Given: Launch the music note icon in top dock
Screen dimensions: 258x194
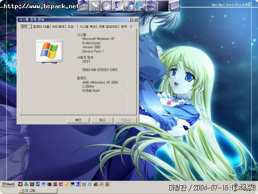Looking at the screenshot, I should point(118,6).
